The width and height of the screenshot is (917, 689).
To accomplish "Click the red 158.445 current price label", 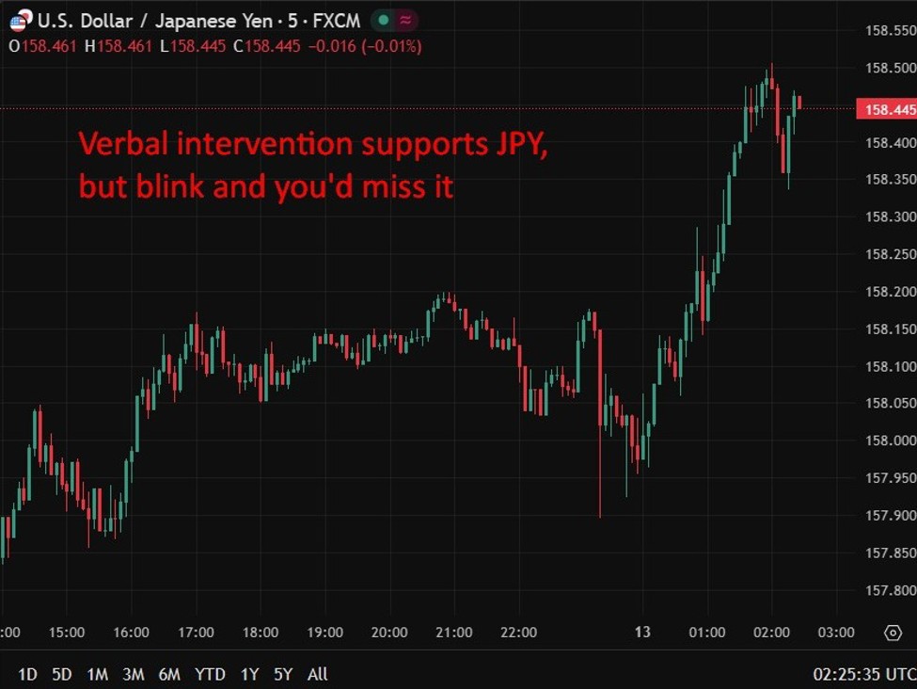I will coord(886,110).
